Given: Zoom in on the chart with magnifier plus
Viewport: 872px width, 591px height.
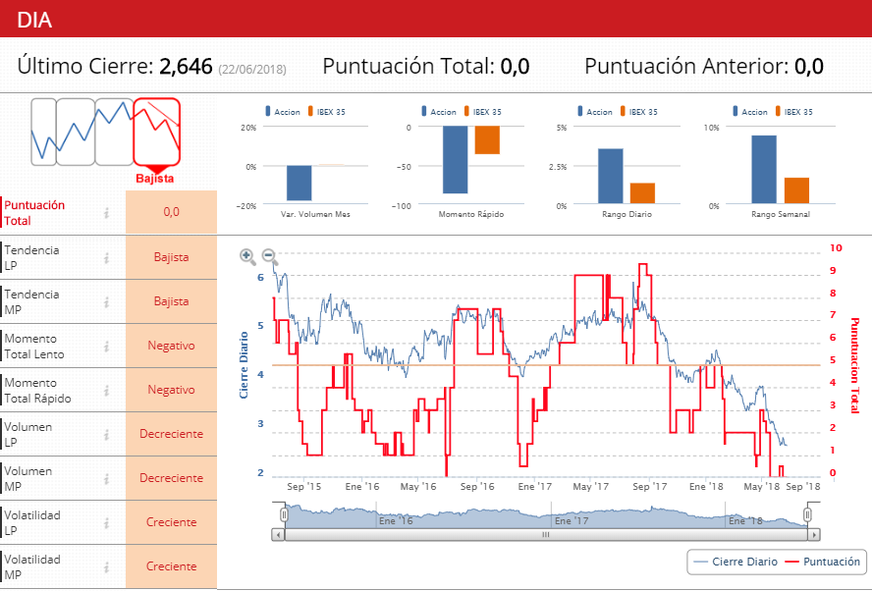Looking at the screenshot, I should coord(246,256).
